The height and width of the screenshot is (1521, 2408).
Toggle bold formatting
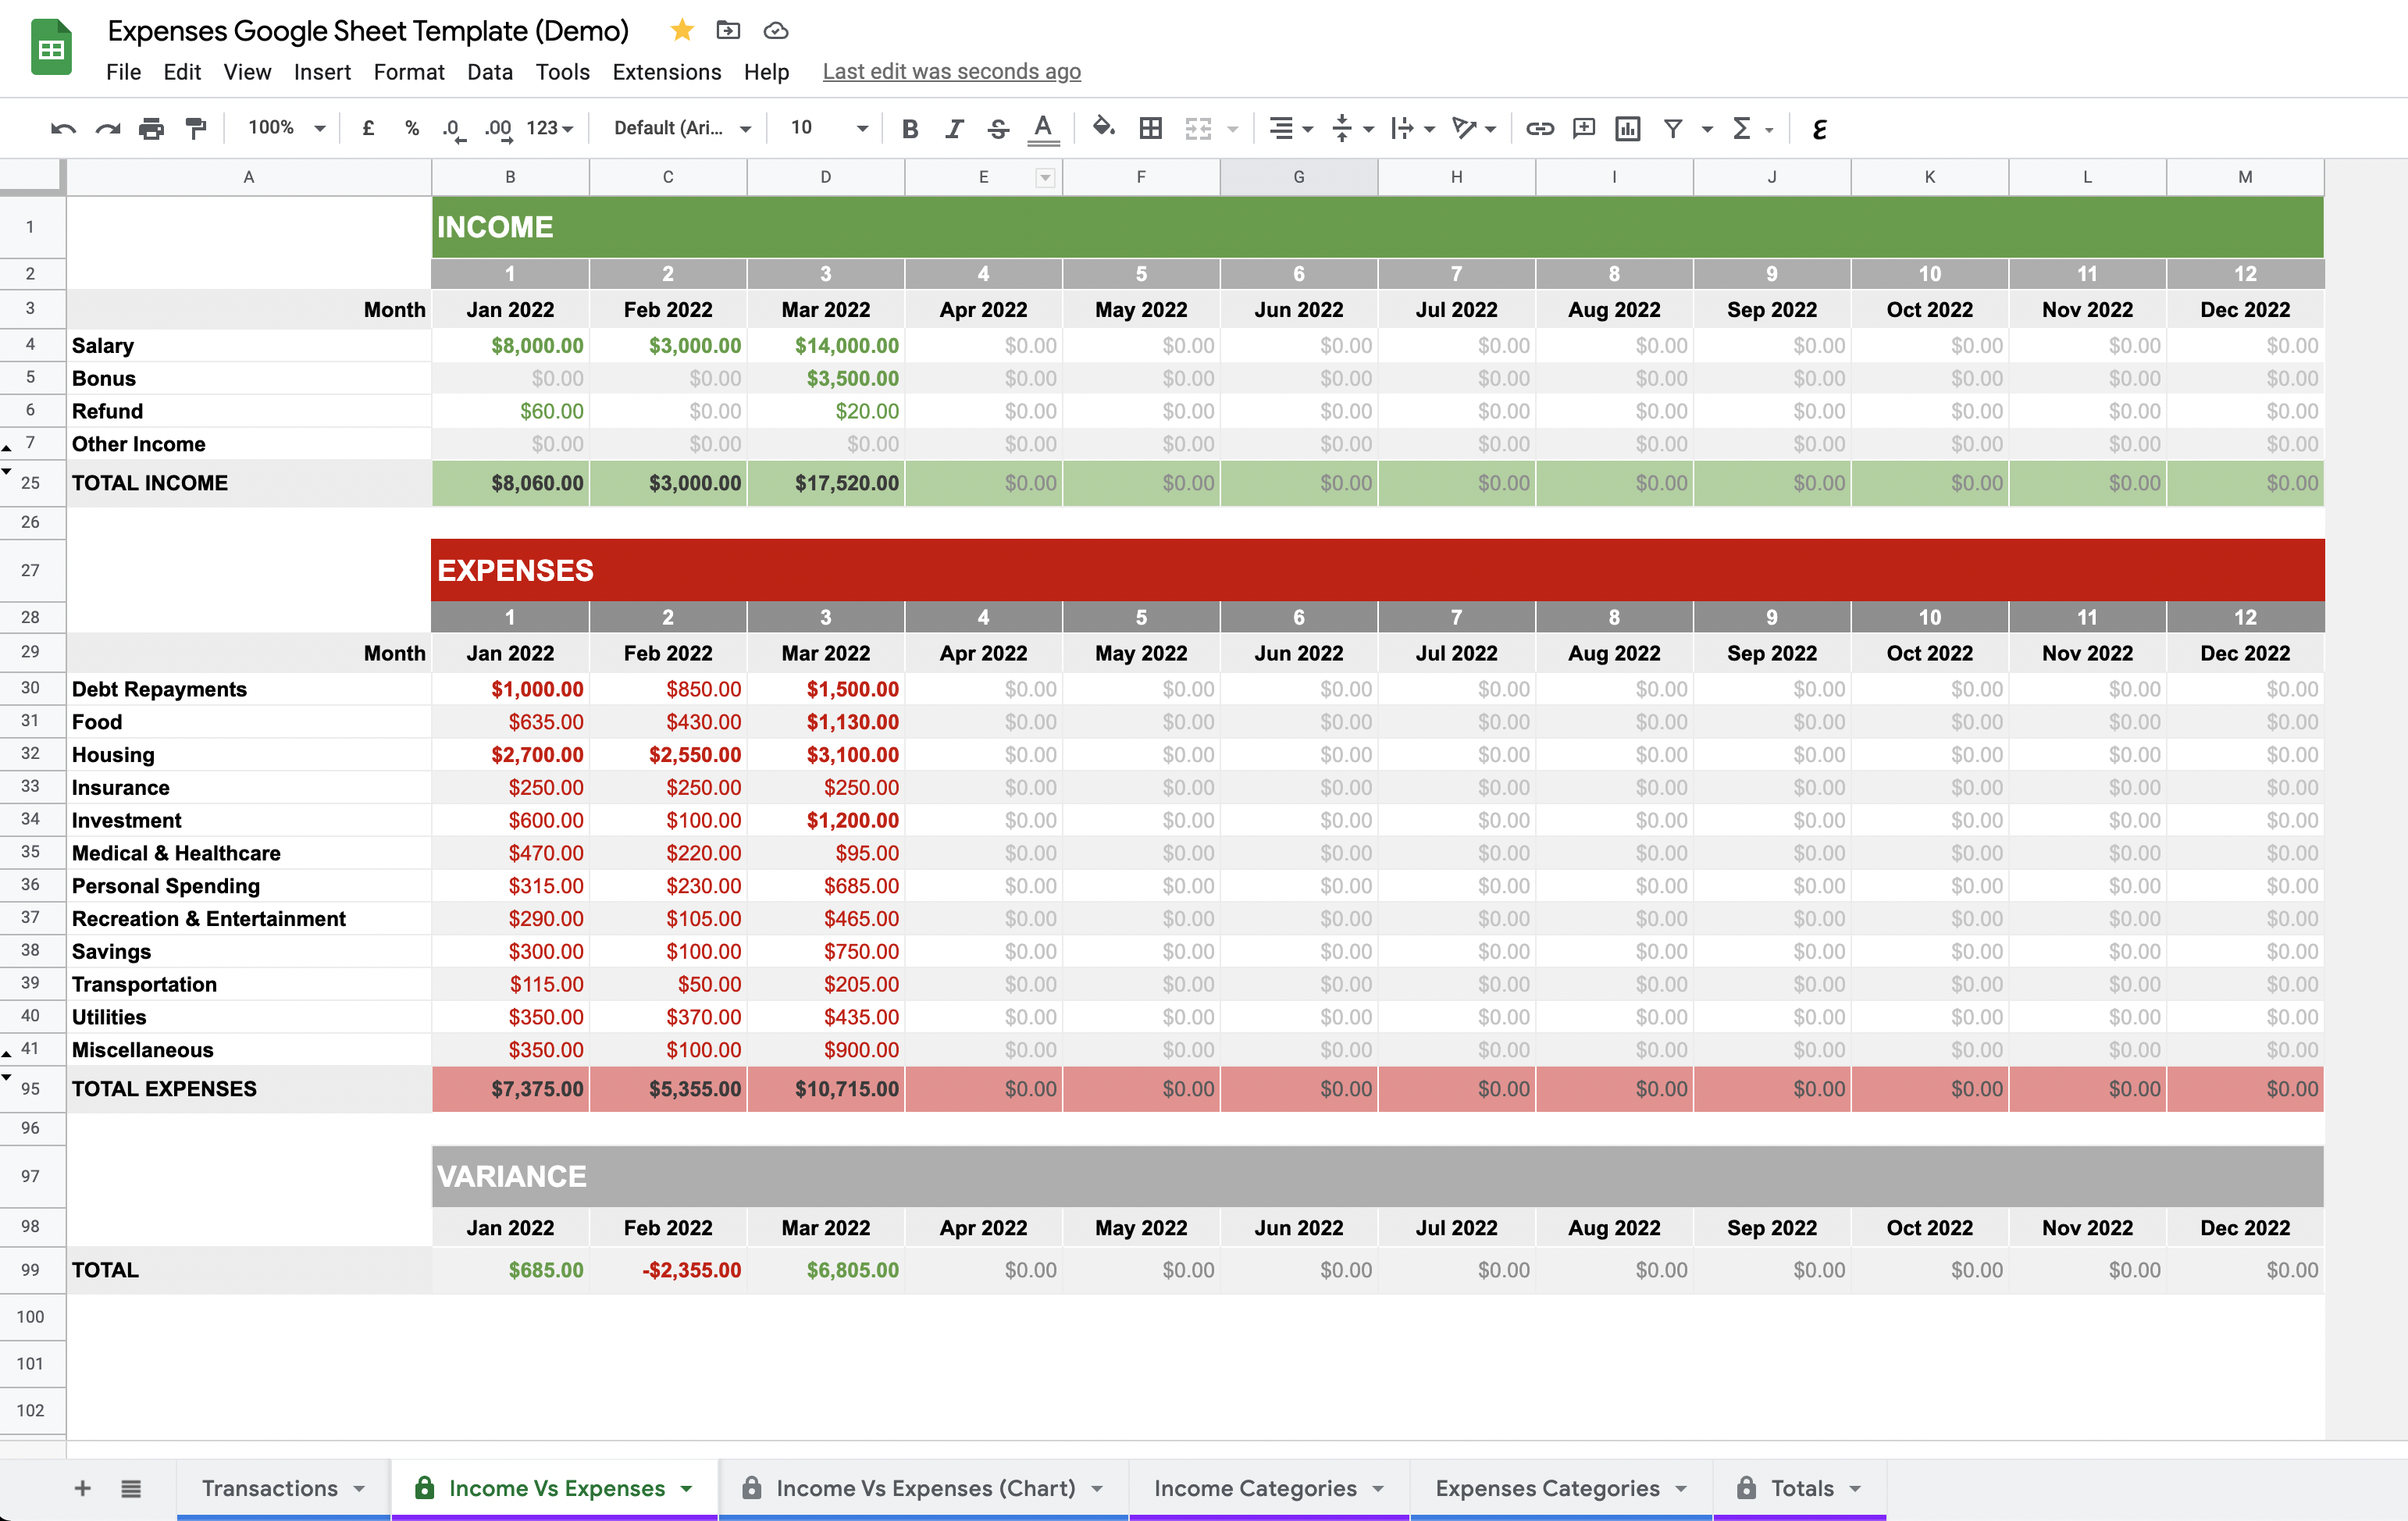click(909, 128)
